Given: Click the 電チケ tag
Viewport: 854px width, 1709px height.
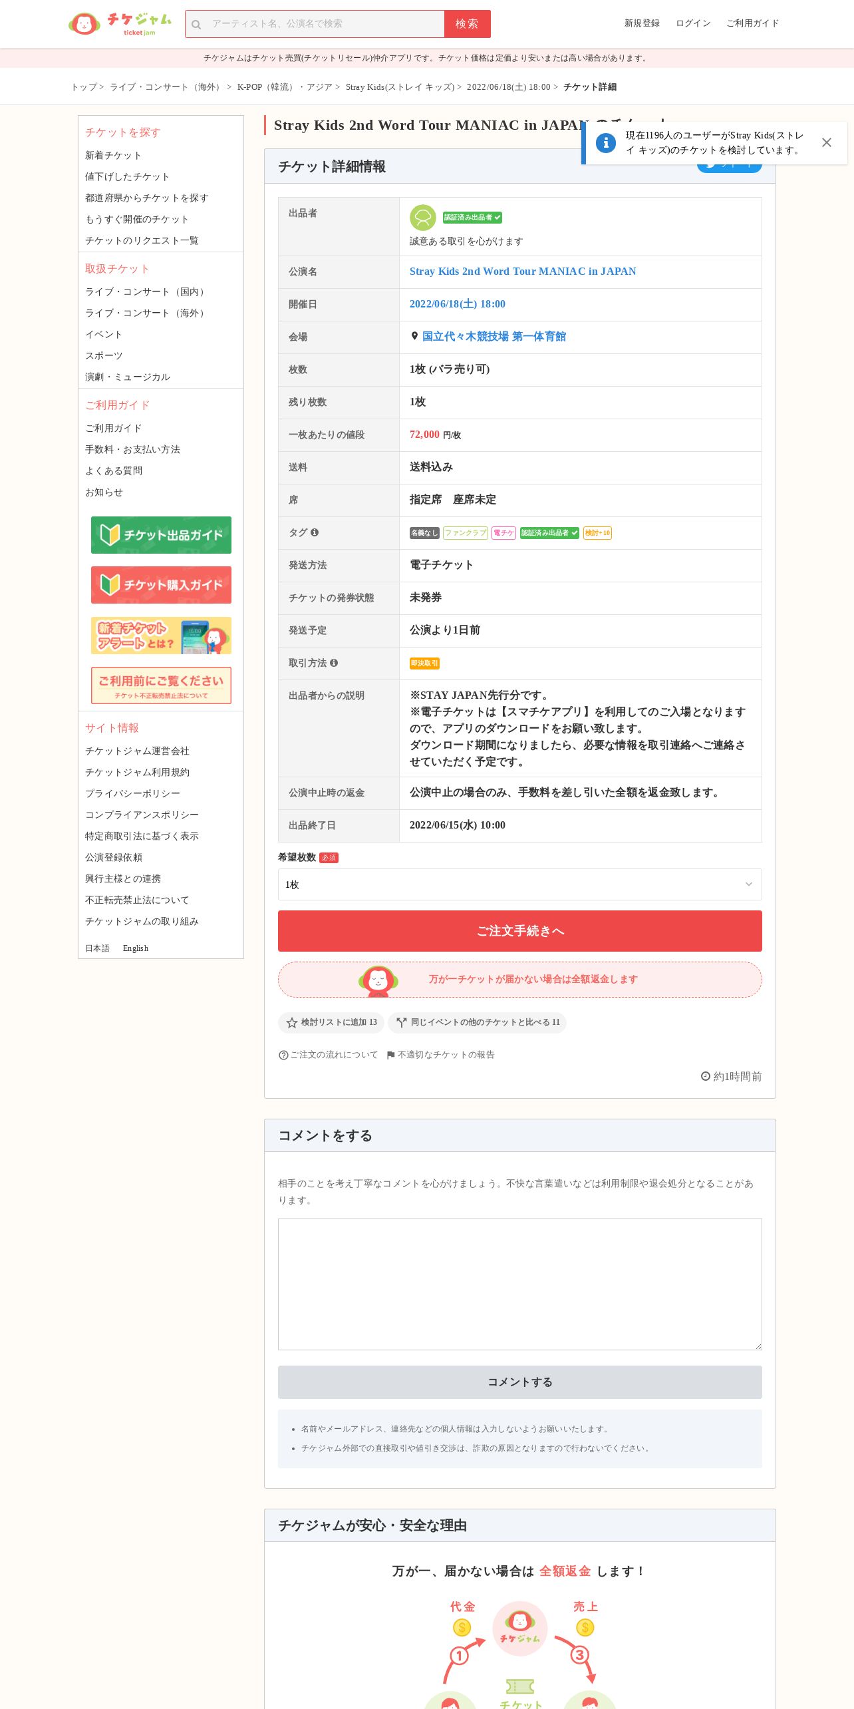Looking at the screenshot, I should (x=503, y=533).
